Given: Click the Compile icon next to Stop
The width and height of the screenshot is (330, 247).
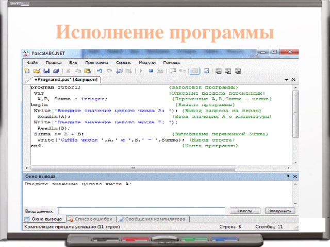Looking at the screenshot, I should pyautogui.click(x=160, y=71).
